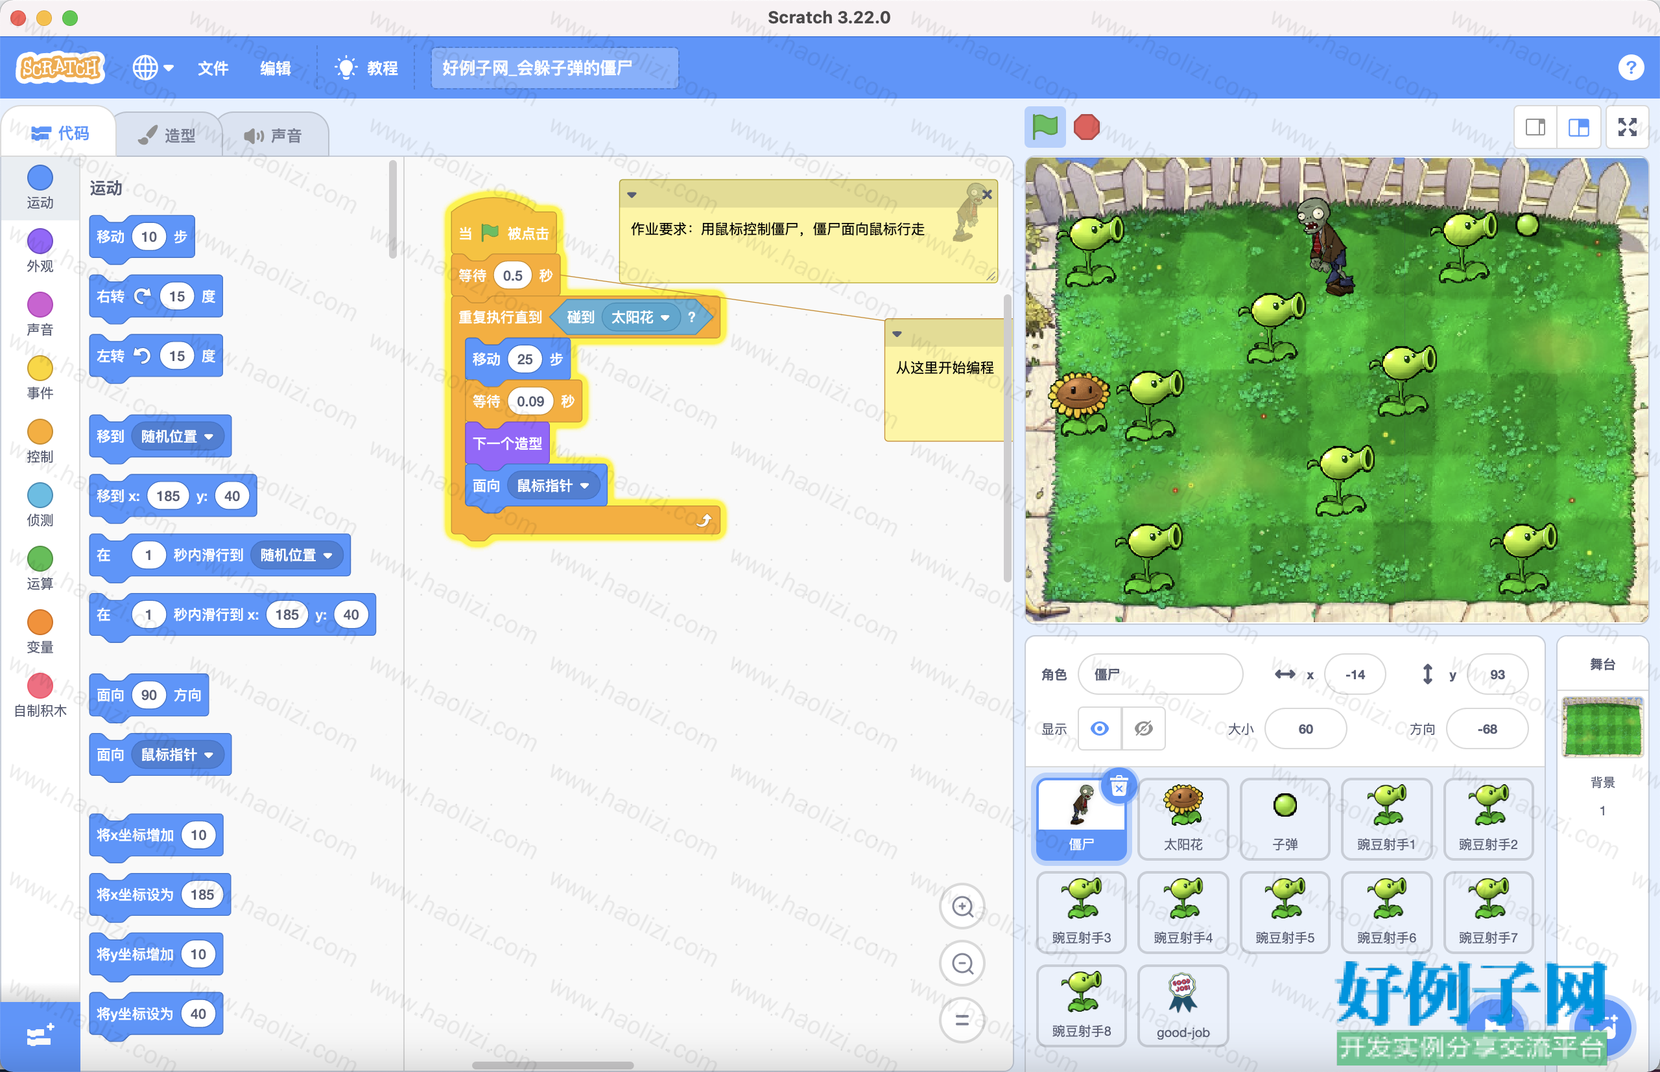Viewport: 1660px width, 1072px height.
Task: Switch to the 造型 tab
Action: point(167,135)
